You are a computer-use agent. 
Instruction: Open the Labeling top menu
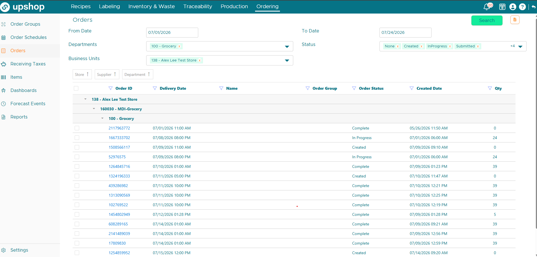pos(109,6)
